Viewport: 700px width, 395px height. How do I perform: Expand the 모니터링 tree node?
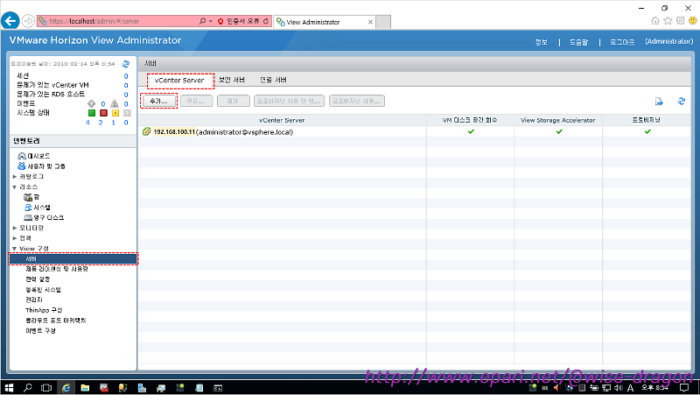point(15,228)
